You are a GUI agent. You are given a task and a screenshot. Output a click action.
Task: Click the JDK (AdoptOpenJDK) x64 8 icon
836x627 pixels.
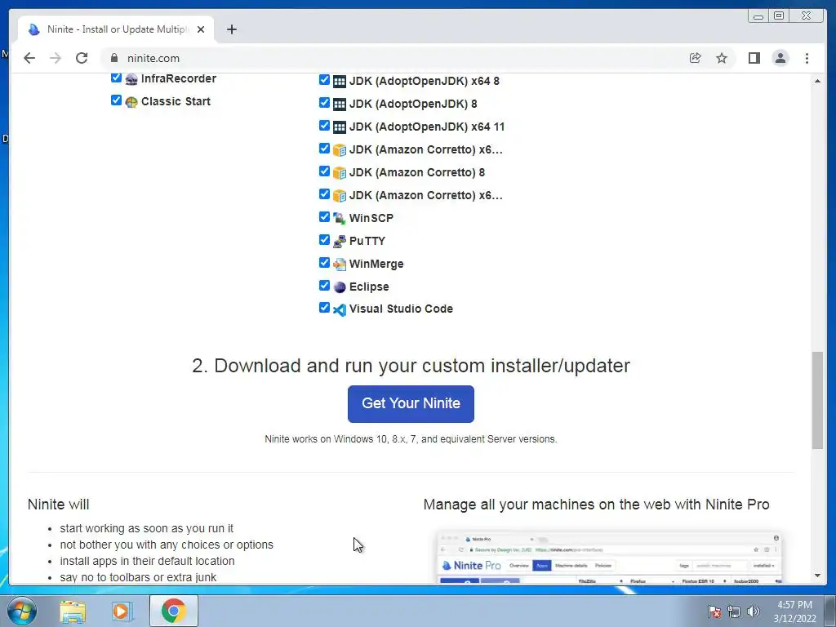pyautogui.click(x=340, y=82)
